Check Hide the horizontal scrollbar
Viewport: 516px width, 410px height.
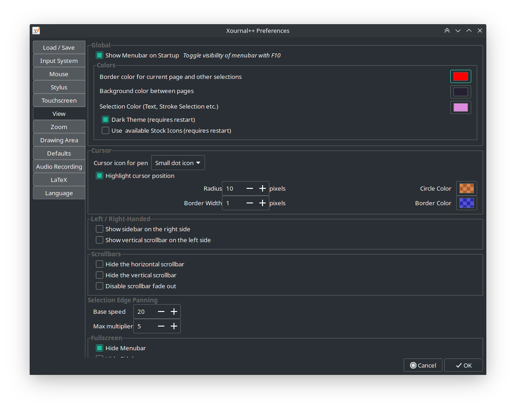click(x=100, y=265)
